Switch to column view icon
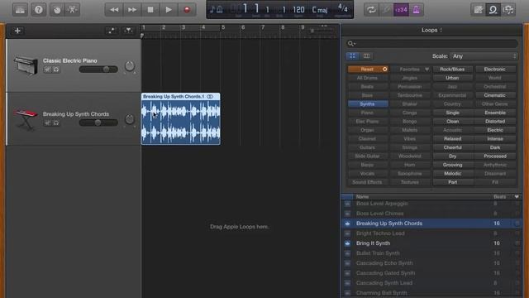 tap(366, 56)
